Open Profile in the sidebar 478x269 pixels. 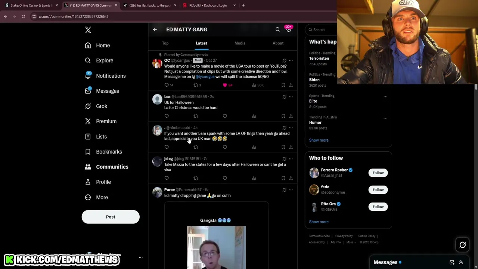(x=98, y=182)
